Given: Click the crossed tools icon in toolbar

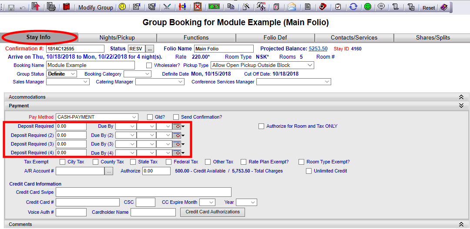Looking at the screenshot, I should pyautogui.click(x=167, y=7).
